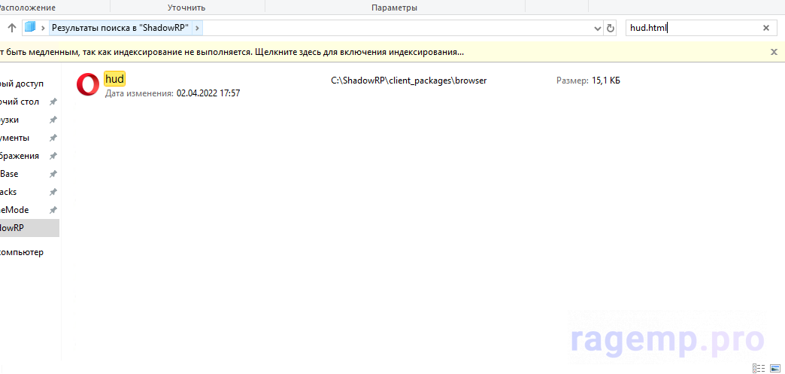Clear the hud.html search text
The image size is (785, 374).
[x=765, y=28]
